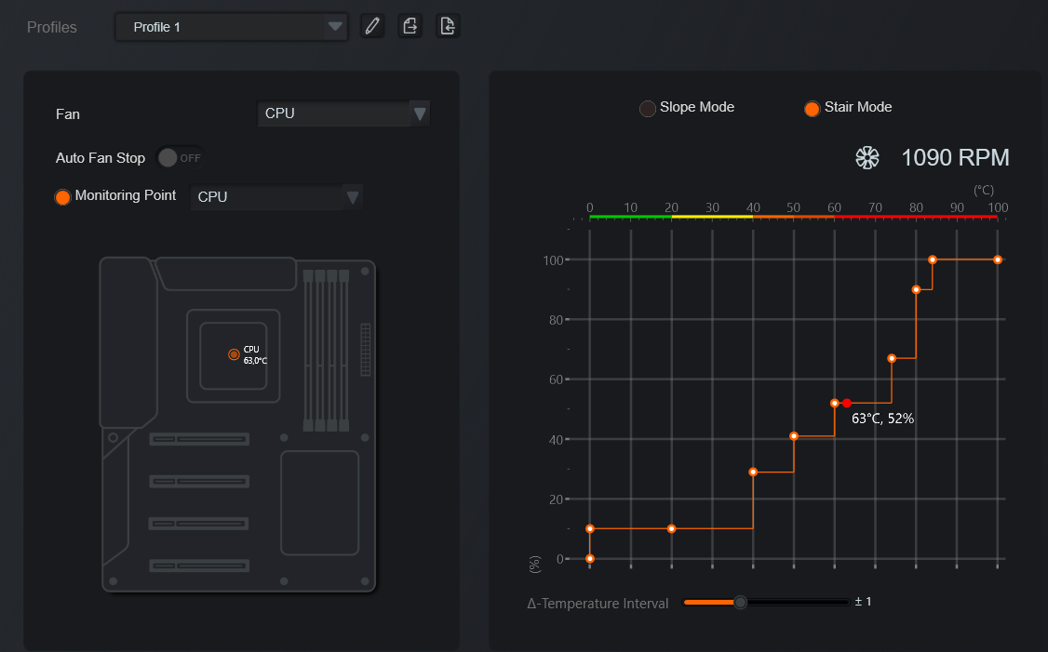
Task: Open the Profile 1 dropdown
Action: point(232,27)
